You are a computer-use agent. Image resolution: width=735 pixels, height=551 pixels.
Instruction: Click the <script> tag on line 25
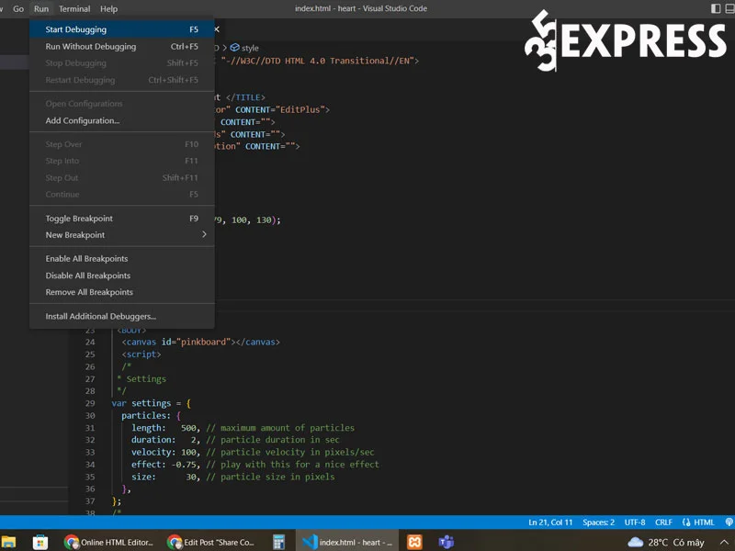pos(141,354)
